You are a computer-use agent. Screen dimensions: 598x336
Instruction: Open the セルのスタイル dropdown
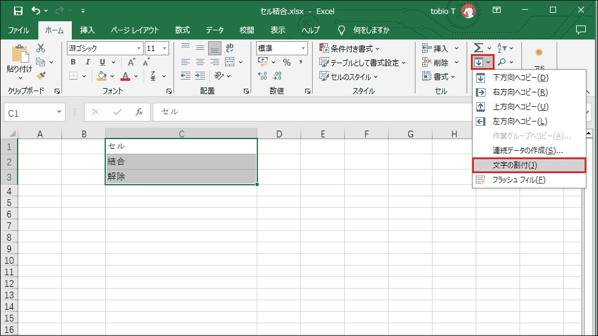coord(348,77)
